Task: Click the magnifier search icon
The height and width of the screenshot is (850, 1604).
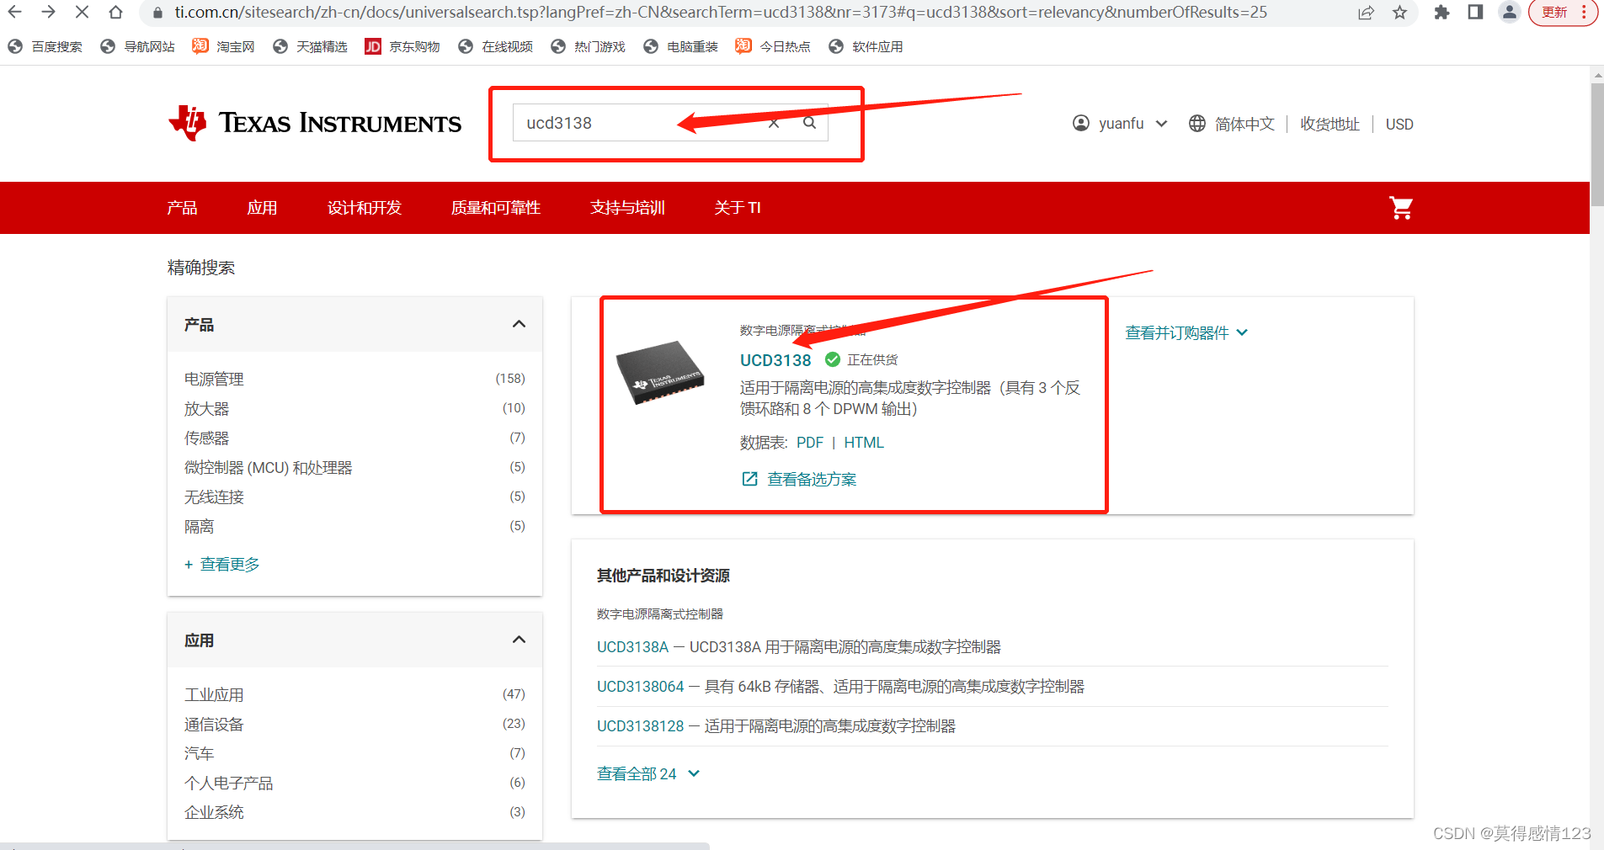Action: tap(809, 123)
